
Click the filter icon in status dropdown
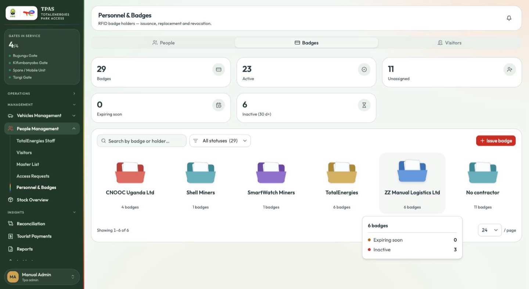click(195, 141)
